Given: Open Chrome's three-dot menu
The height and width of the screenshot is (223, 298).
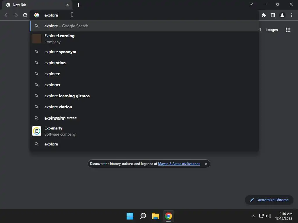Looking at the screenshot, I should pyautogui.click(x=292, y=15).
